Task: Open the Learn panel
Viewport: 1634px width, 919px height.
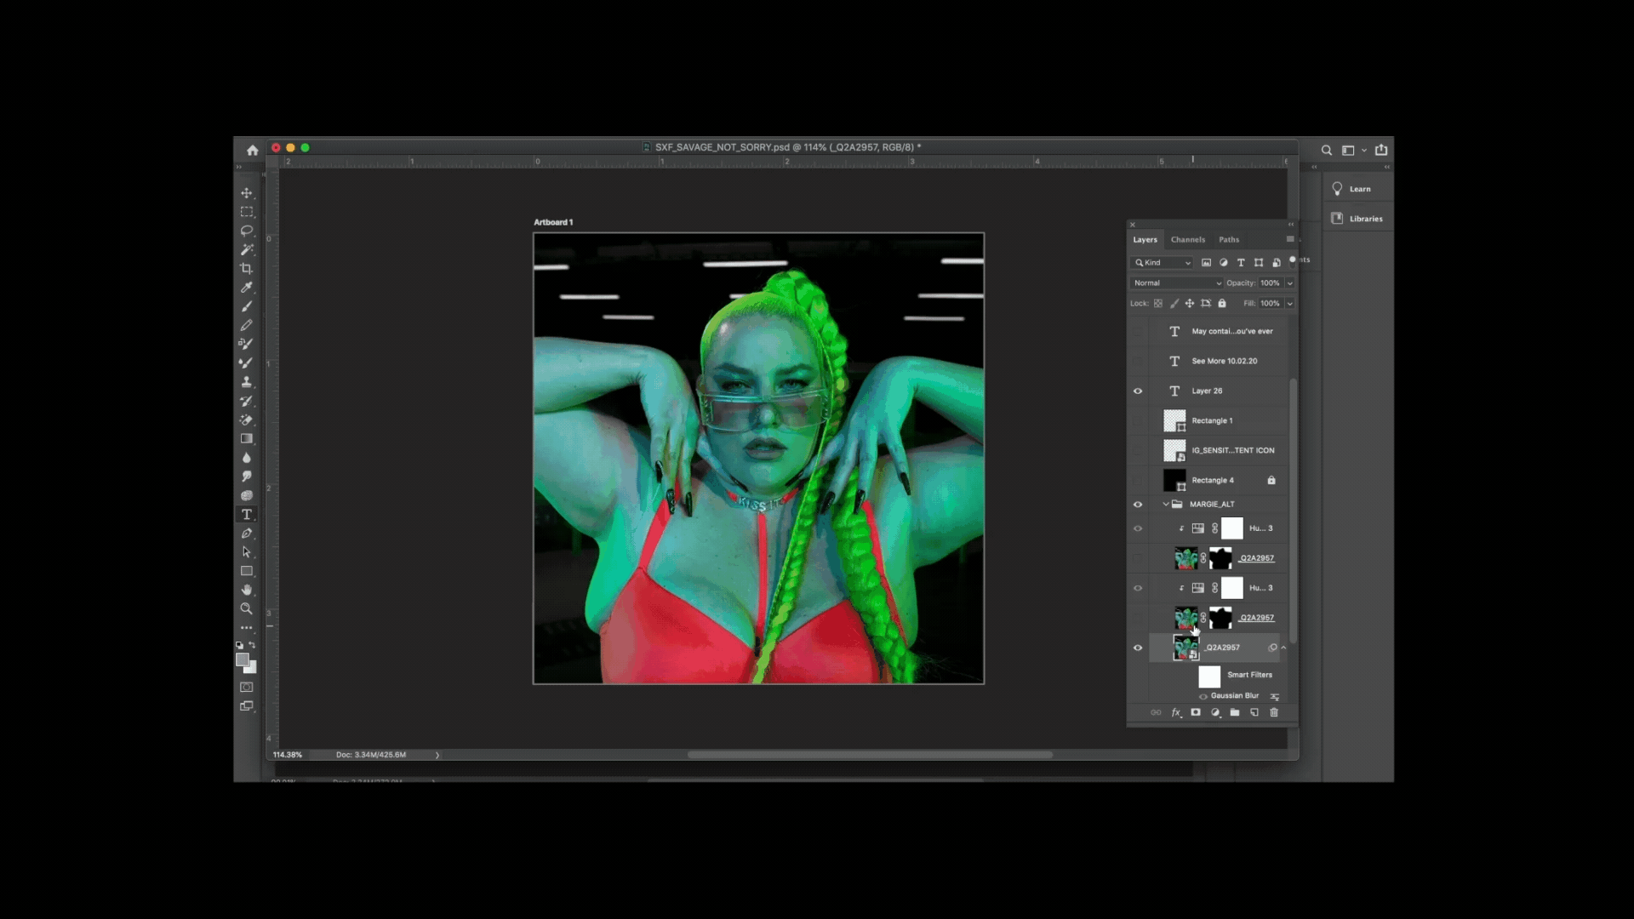Action: [1358, 189]
